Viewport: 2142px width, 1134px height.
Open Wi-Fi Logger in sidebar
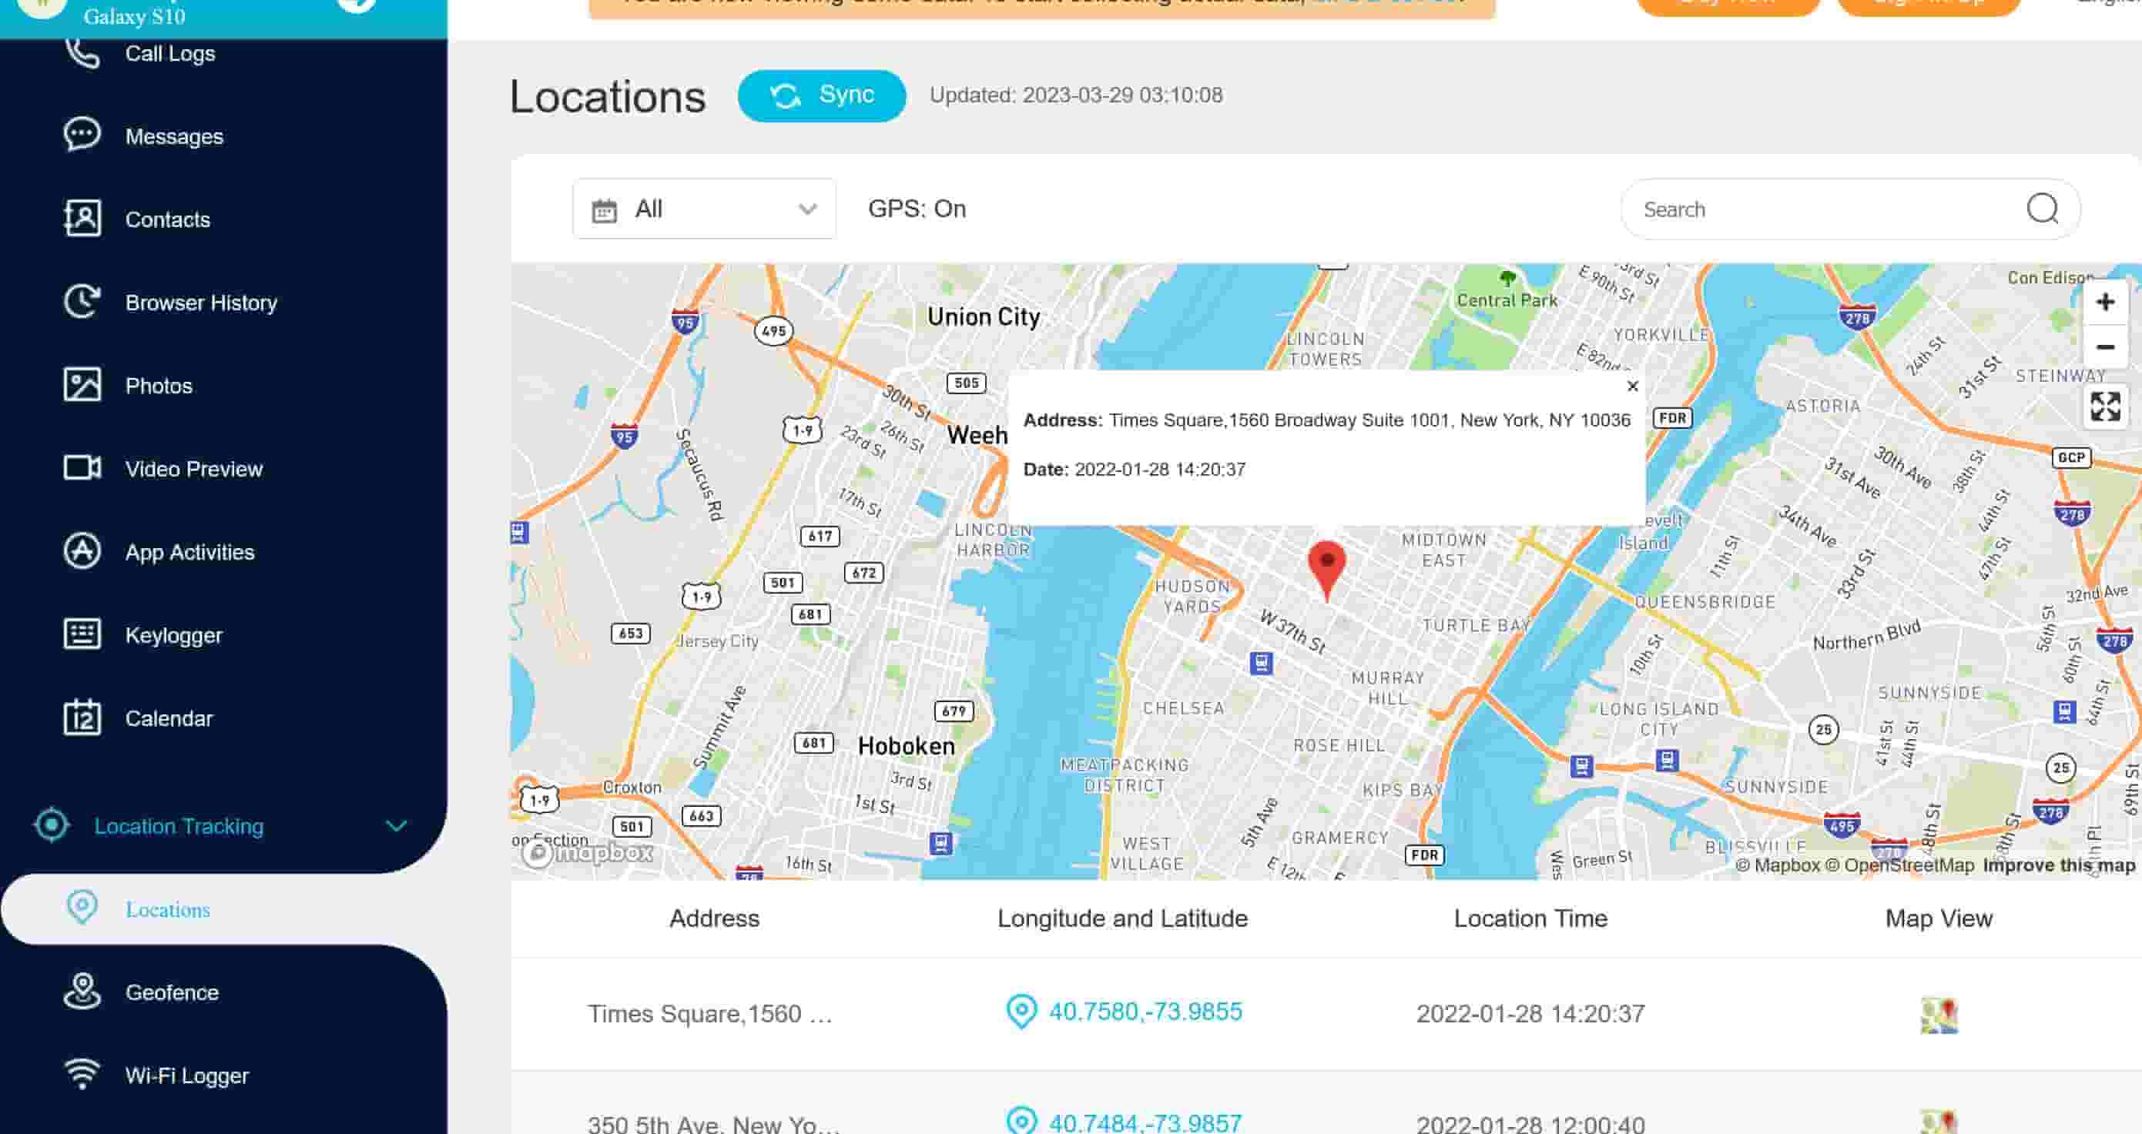186,1075
